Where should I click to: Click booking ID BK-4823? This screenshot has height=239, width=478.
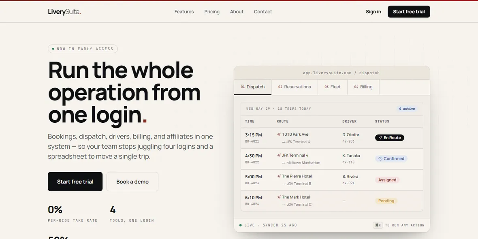252,184
